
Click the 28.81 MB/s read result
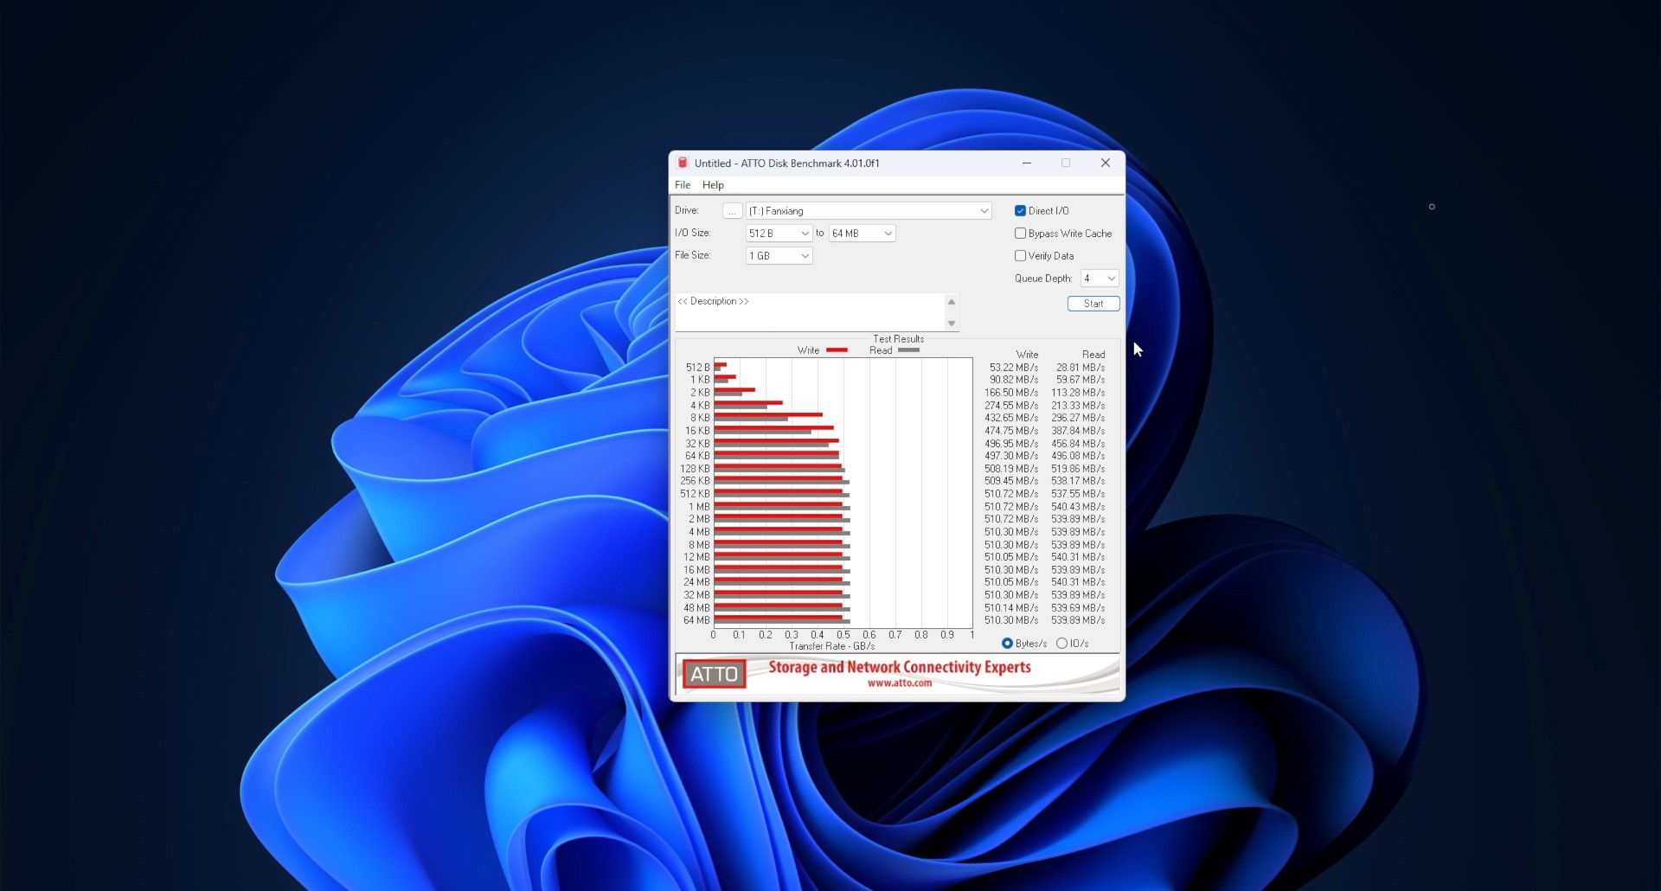coord(1081,368)
